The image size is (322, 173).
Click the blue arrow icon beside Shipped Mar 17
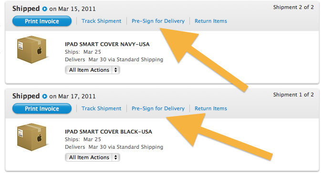tap(44, 96)
